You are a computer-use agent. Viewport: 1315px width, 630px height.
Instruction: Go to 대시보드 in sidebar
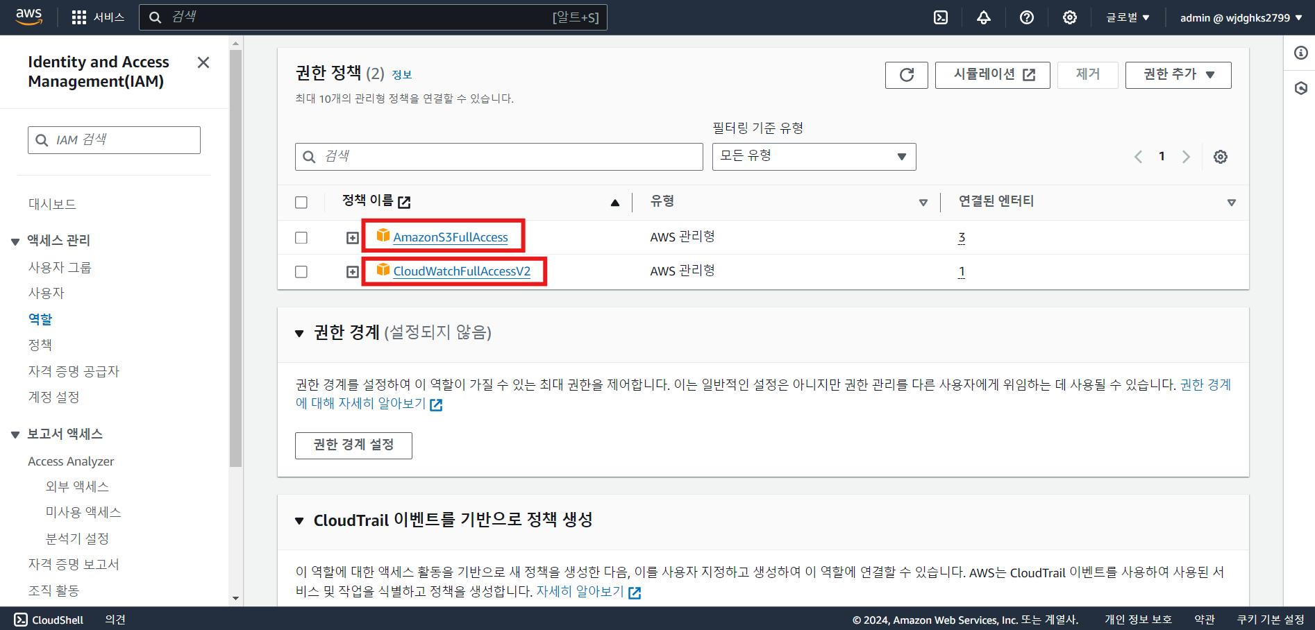click(52, 204)
